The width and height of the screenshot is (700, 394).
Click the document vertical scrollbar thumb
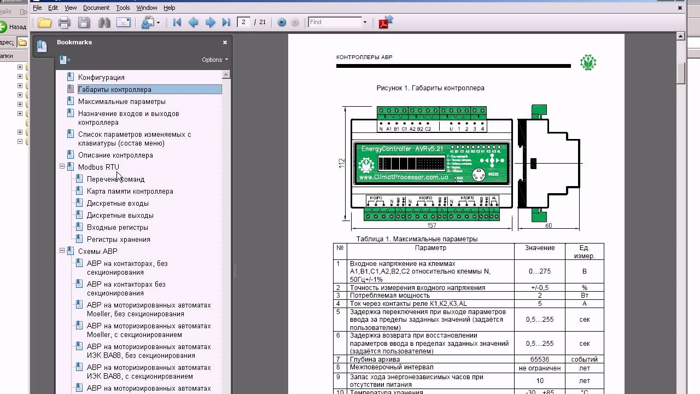click(x=681, y=74)
